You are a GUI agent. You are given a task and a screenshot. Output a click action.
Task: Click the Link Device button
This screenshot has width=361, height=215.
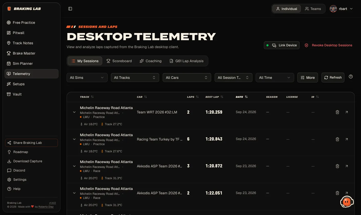click(282, 45)
